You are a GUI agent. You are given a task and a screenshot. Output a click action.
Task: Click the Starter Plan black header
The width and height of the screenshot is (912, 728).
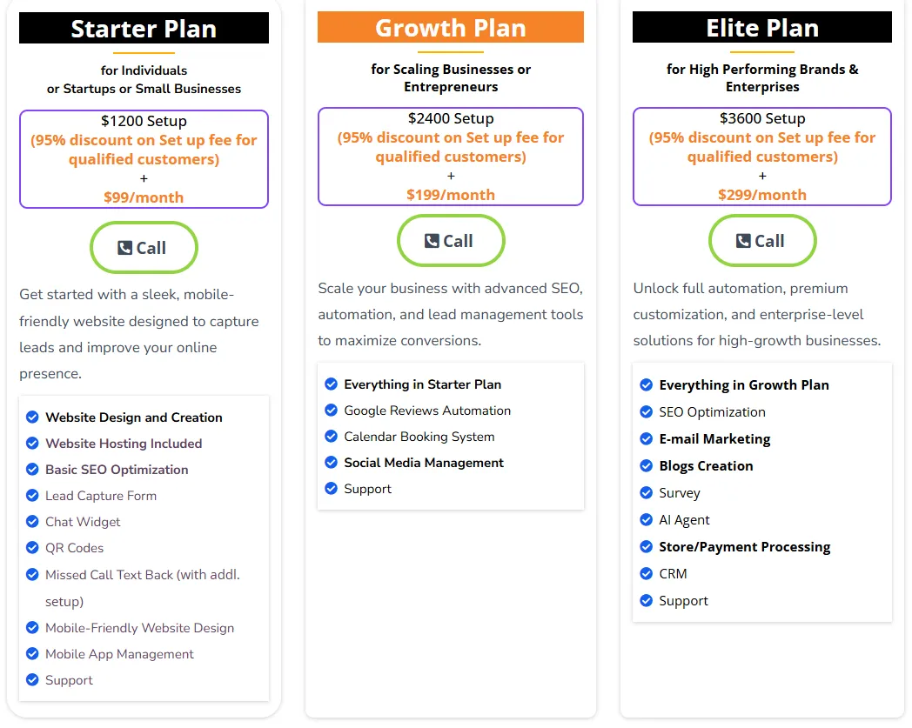[x=144, y=29]
